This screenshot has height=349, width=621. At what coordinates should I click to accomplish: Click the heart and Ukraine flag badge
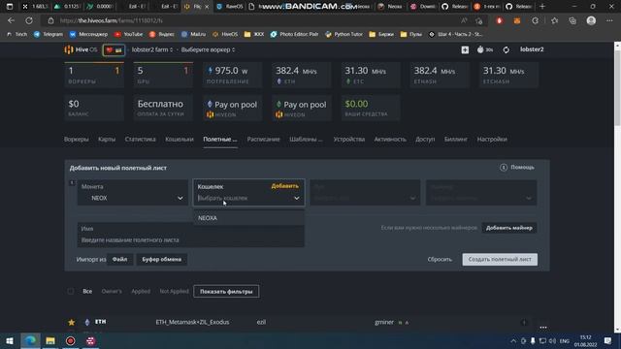[114, 50]
